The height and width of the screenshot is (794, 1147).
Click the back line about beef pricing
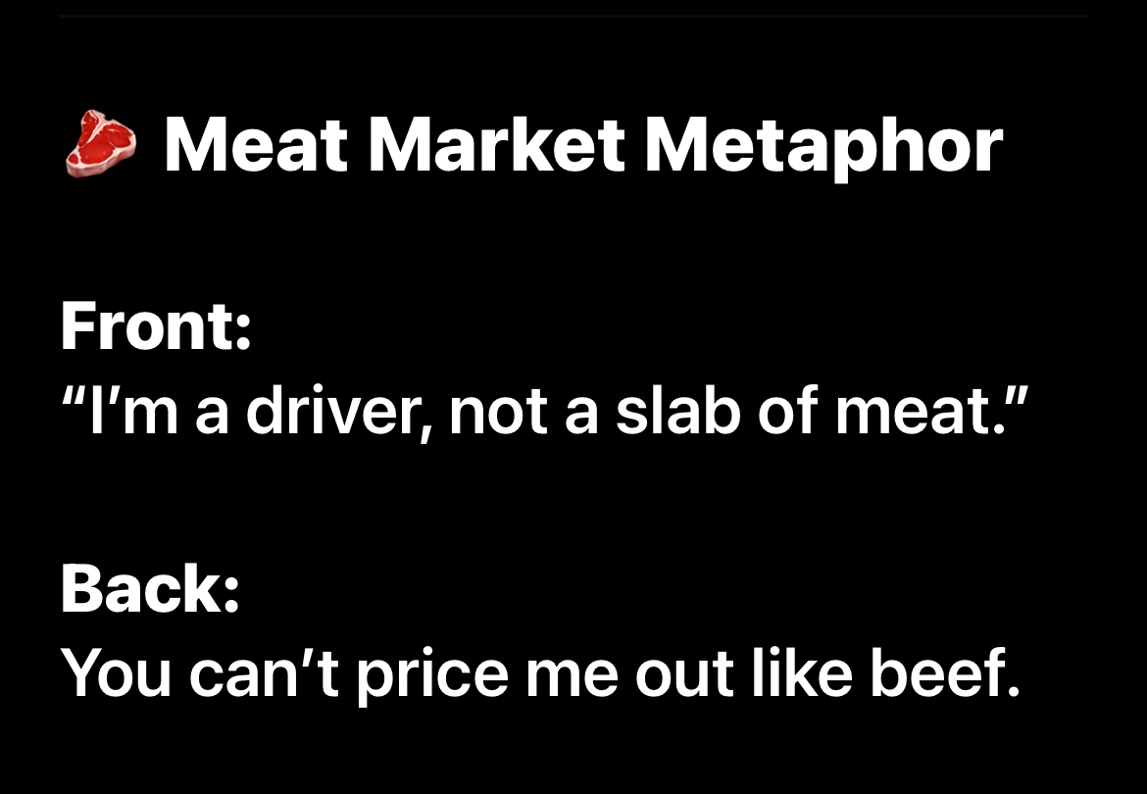pyautogui.click(x=540, y=673)
